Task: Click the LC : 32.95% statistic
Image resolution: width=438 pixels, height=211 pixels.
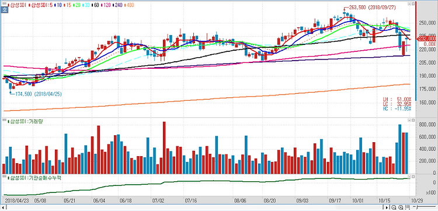Action: (397, 104)
